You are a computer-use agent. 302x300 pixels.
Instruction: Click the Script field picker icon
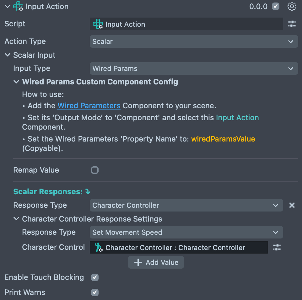[x=292, y=24]
